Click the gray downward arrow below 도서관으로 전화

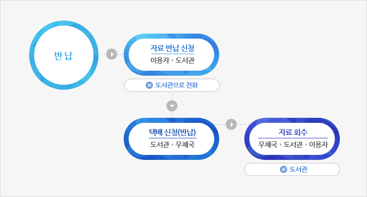[x=172, y=106]
